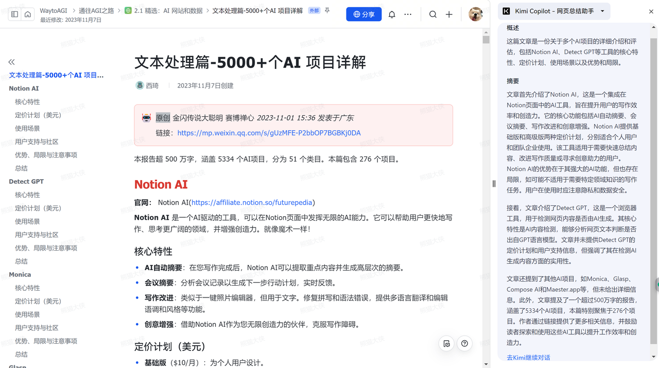Click the 西琦 author avatar icon
The image size is (659, 368).
[140, 85]
